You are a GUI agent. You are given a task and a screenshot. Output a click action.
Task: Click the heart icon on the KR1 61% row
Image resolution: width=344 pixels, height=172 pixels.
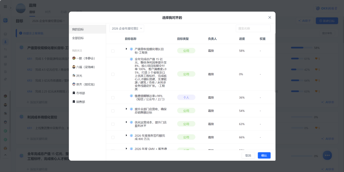[x=316, y=59]
